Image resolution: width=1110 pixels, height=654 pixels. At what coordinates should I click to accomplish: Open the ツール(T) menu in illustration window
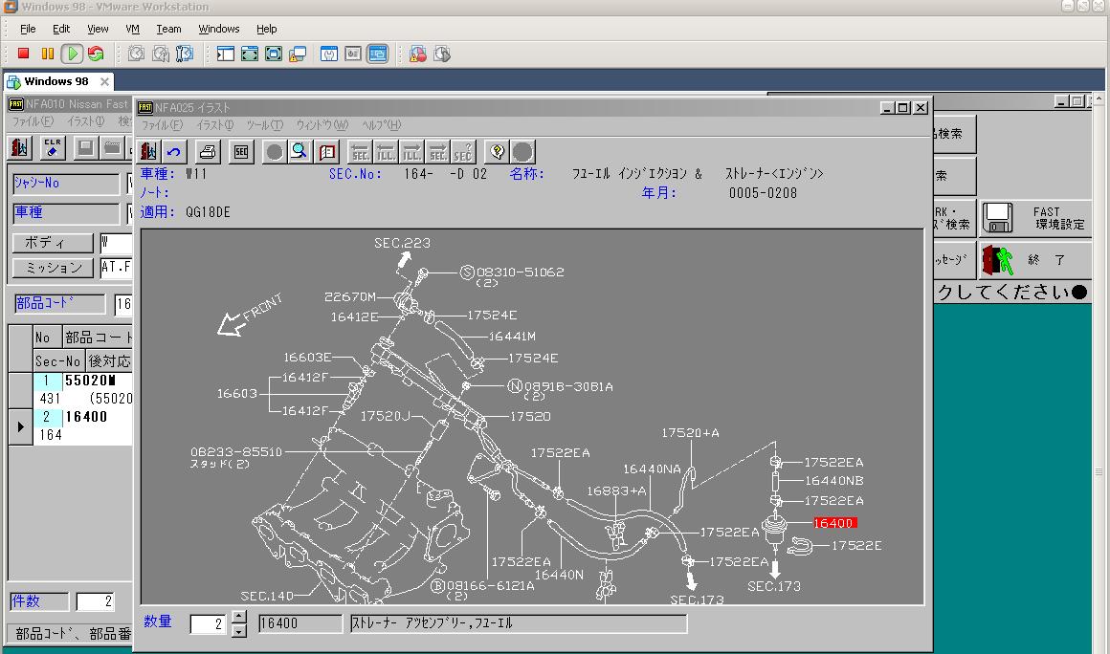[x=264, y=125]
